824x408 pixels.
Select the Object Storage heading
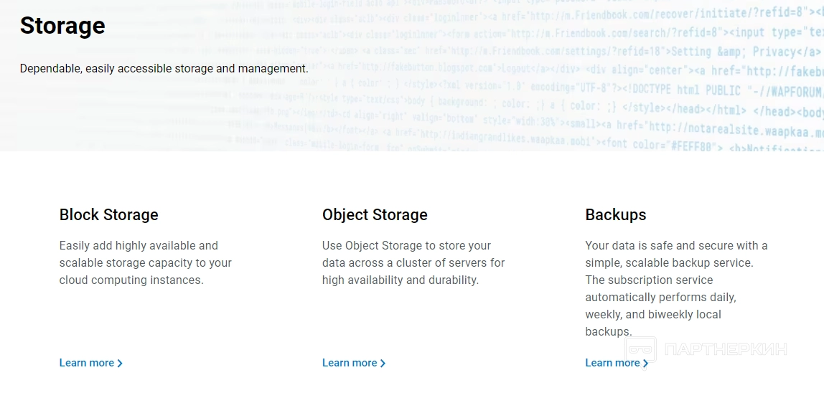pyautogui.click(x=375, y=214)
